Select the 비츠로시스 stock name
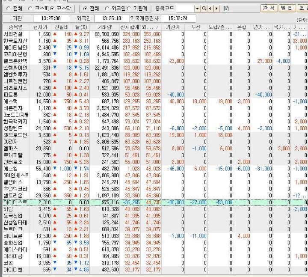308x277 pixels. [x=15, y=88]
